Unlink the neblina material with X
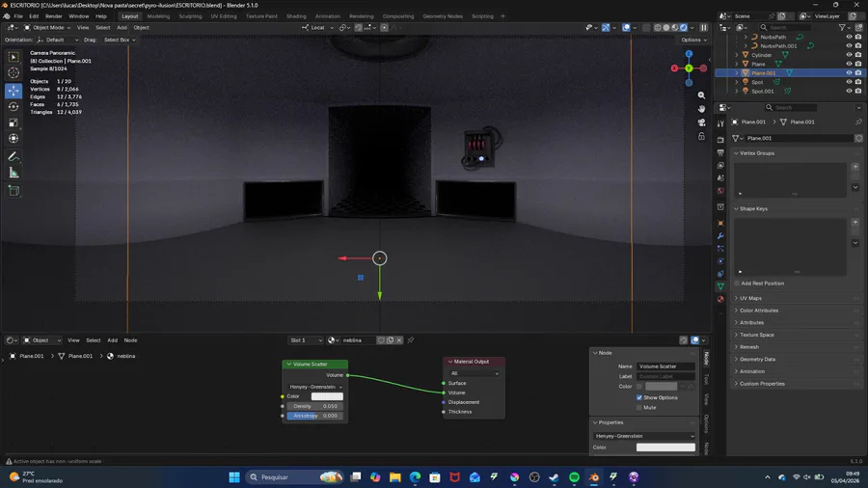Image resolution: width=868 pixels, height=488 pixels. coord(399,340)
